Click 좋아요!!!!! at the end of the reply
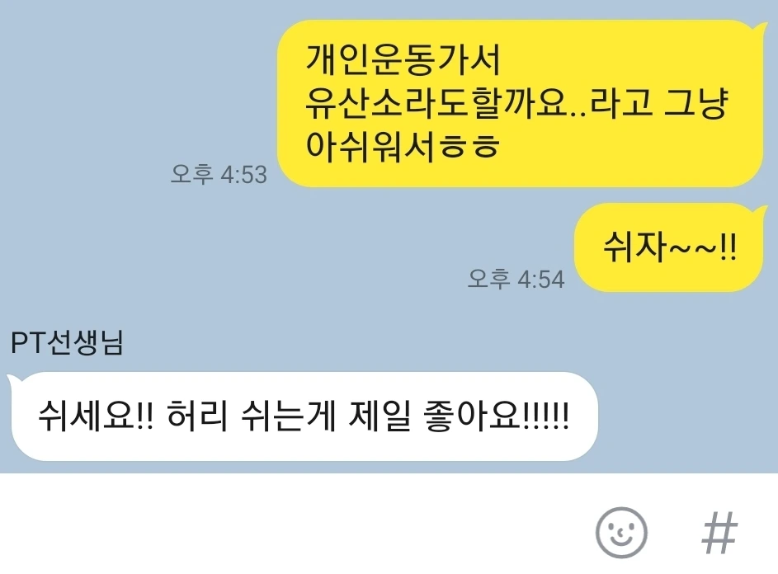Image resolution: width=778 pixels, height=574 pixels. (x=497, y=416)
